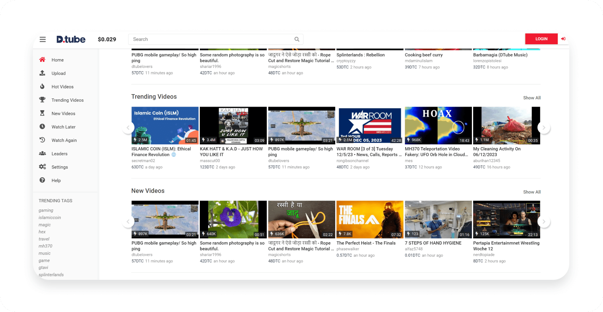Click title 'Cooking beef curry'

(x=424, y=55)
